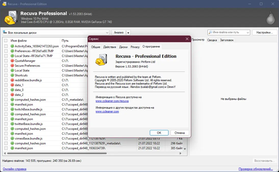Close the Сервис dialog with X
This screenshot has width=279, height=172.
coord(187,39)
